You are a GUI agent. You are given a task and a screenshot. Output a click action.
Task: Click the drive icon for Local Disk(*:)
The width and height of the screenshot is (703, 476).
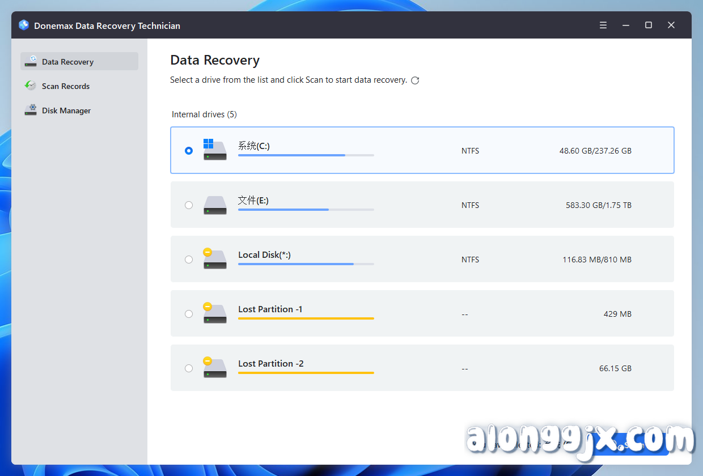pos(215,259)
